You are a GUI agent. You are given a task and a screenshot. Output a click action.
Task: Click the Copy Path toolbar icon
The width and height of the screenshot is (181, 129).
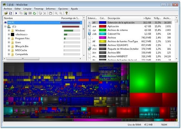(x=21, y=13)
